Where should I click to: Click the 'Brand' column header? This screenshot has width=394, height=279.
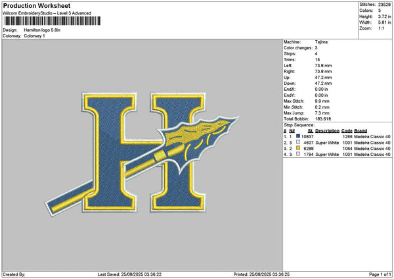(x=361, y=131)
